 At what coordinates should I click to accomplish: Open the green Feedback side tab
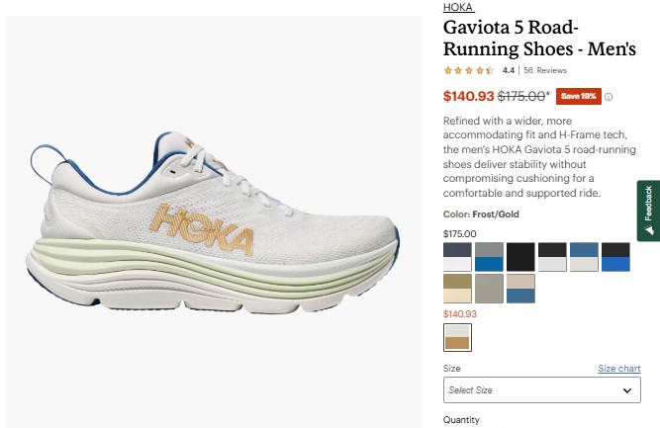point(649,211)
